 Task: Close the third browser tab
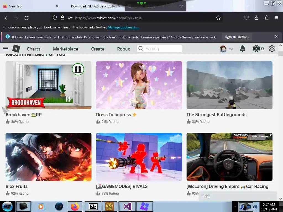(182, 6)
